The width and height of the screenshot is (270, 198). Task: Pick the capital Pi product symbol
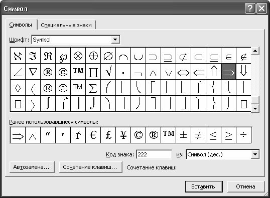coord(93,71)
